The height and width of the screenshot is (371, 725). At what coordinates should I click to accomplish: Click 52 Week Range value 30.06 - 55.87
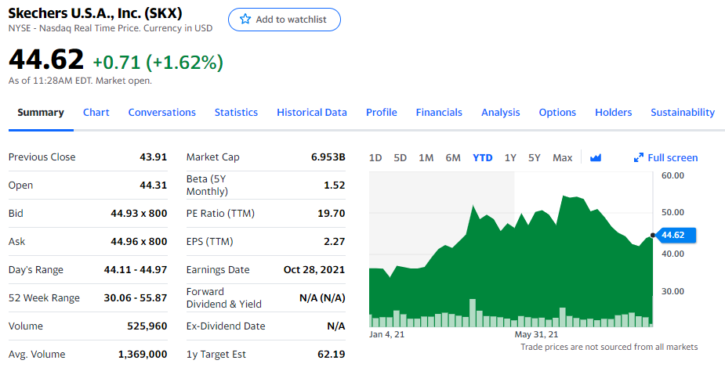coord(135,298)
